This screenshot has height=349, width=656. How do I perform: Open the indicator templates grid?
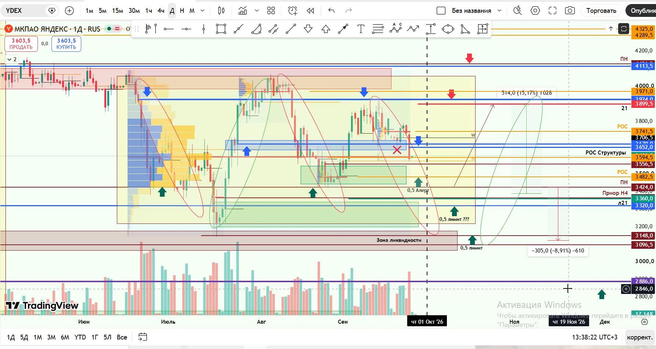click(x=271, y=11)
